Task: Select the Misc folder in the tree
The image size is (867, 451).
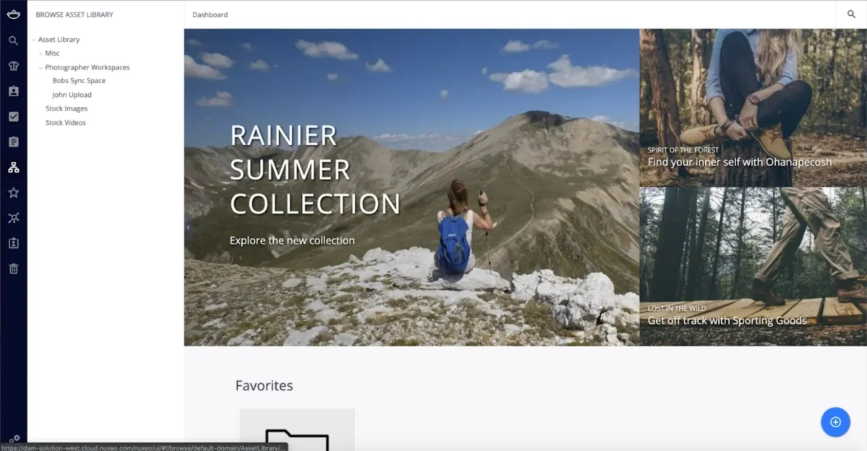Action: point(52,53)
